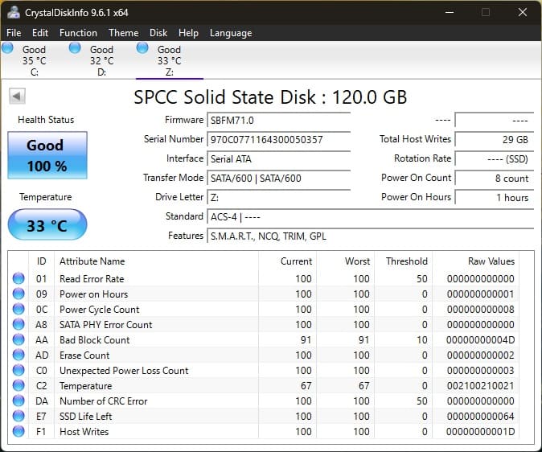Click the blue status orb for drive C:
The image size is (542, 452).
[x=7, y=47]
